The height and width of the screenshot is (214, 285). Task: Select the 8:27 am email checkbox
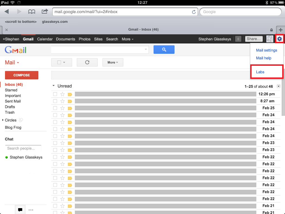point(55,101)
